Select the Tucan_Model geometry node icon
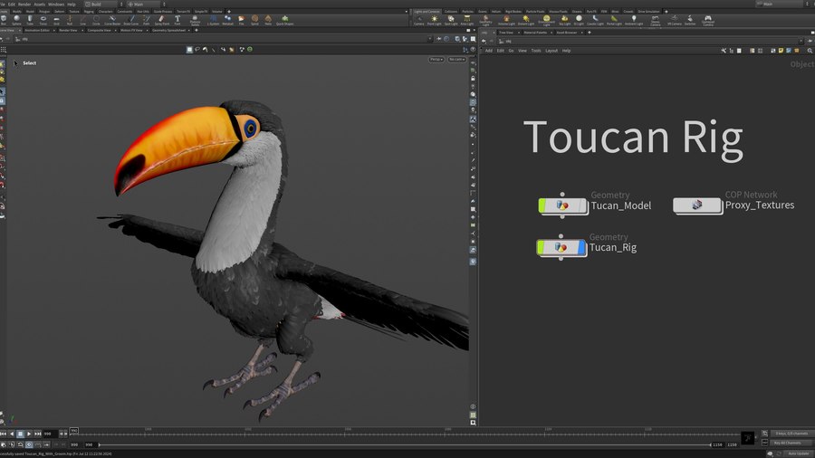 561,205
